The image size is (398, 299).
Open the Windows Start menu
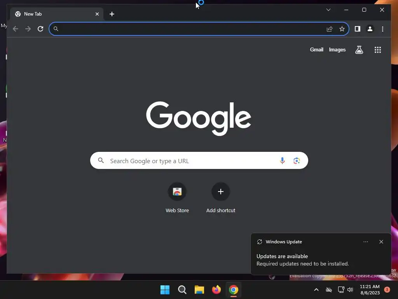coord(165,290)
